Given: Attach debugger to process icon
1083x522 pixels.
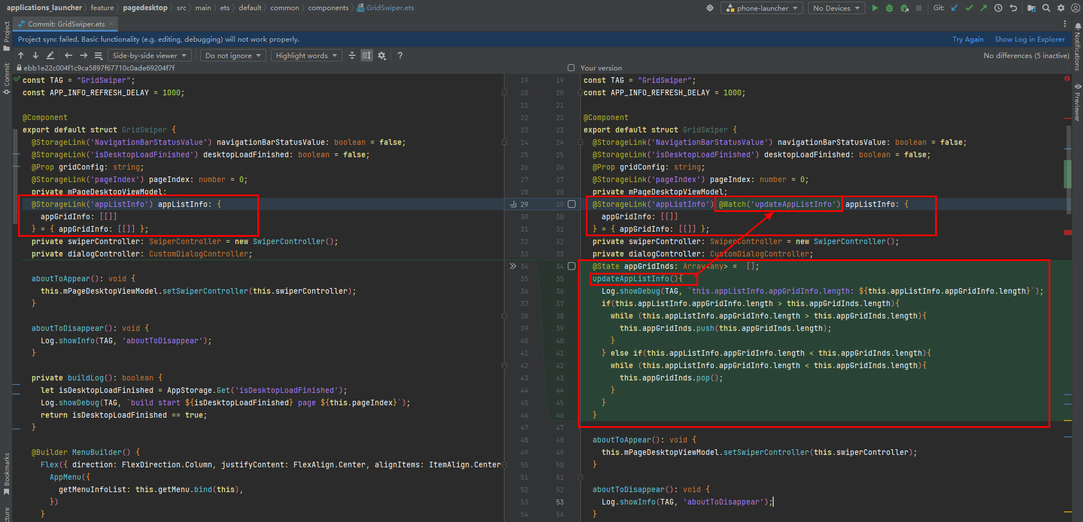Looking at the screenshot, I should tap(904, 8).
